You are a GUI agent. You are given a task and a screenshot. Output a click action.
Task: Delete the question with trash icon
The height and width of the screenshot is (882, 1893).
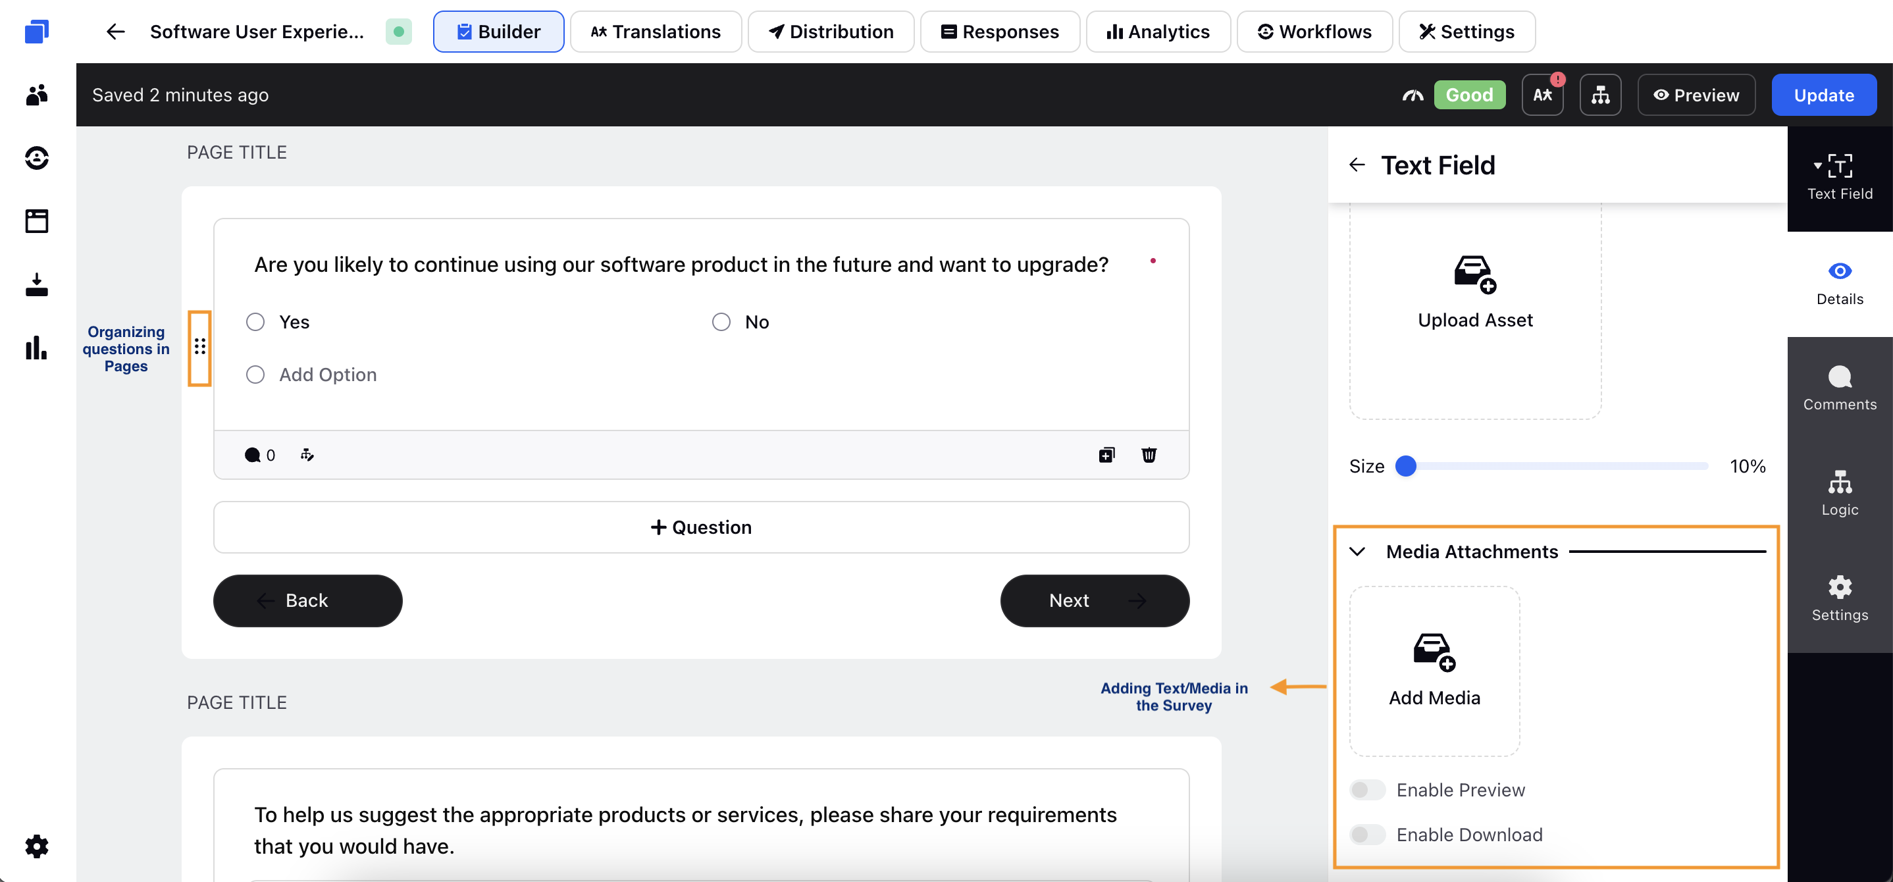[x=1149, y=455]
